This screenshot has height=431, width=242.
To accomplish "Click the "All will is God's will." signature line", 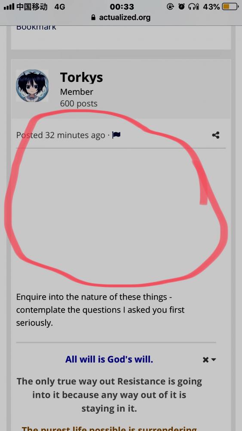I will coord(109,359).
